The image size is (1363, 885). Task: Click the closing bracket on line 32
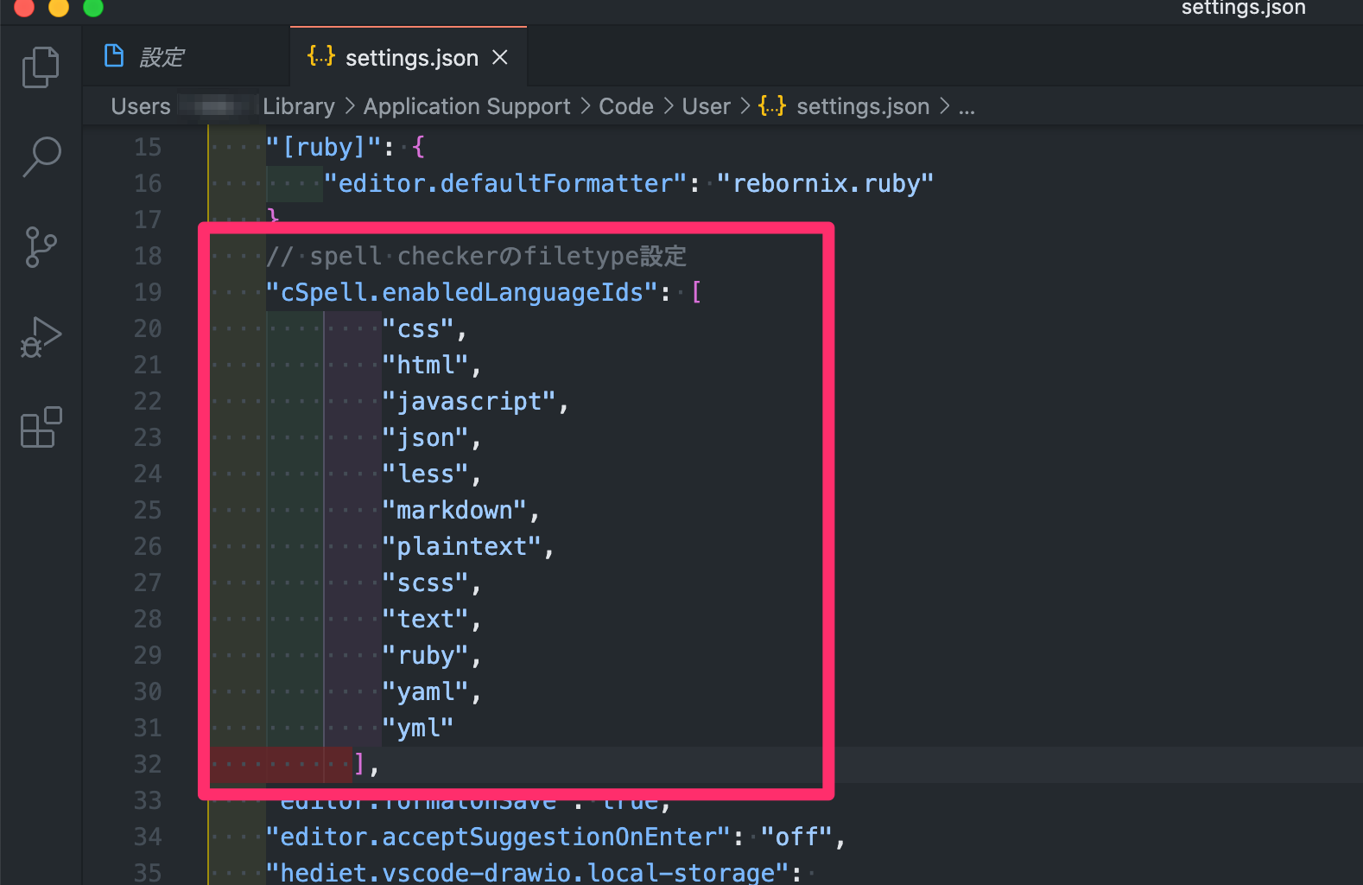click(359, 764)
